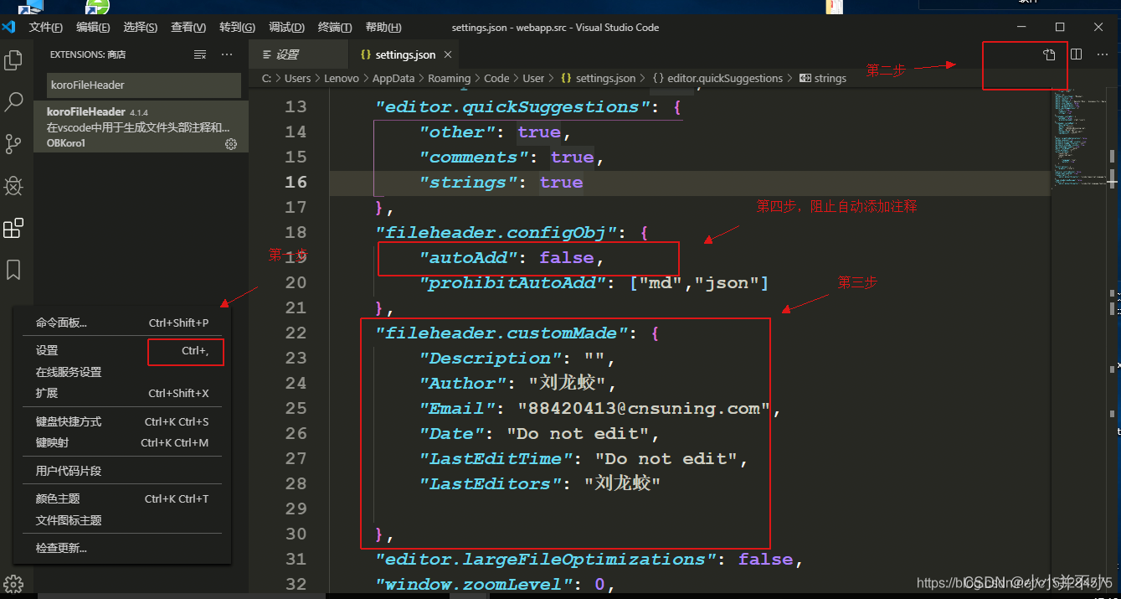Choose 键盘快捷方式 from the menu
The width and height of the screenshot is (1121, 599).
tap(122, 421)
